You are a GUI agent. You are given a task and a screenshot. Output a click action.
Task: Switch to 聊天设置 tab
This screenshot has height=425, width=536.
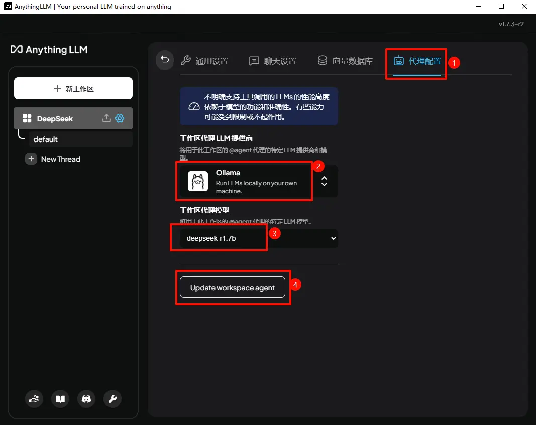(273, 61)
